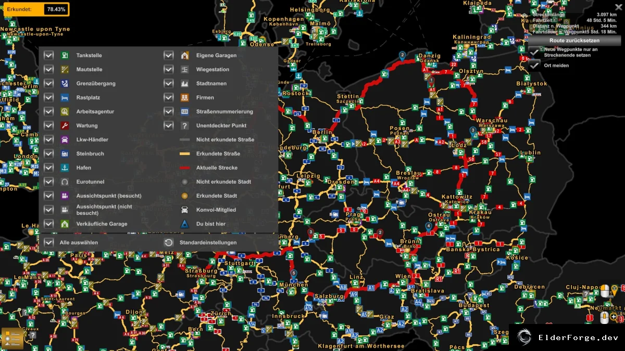Click the Konvoi-Mitglied truck icon
625x351 pixels.
coord(184,210)
